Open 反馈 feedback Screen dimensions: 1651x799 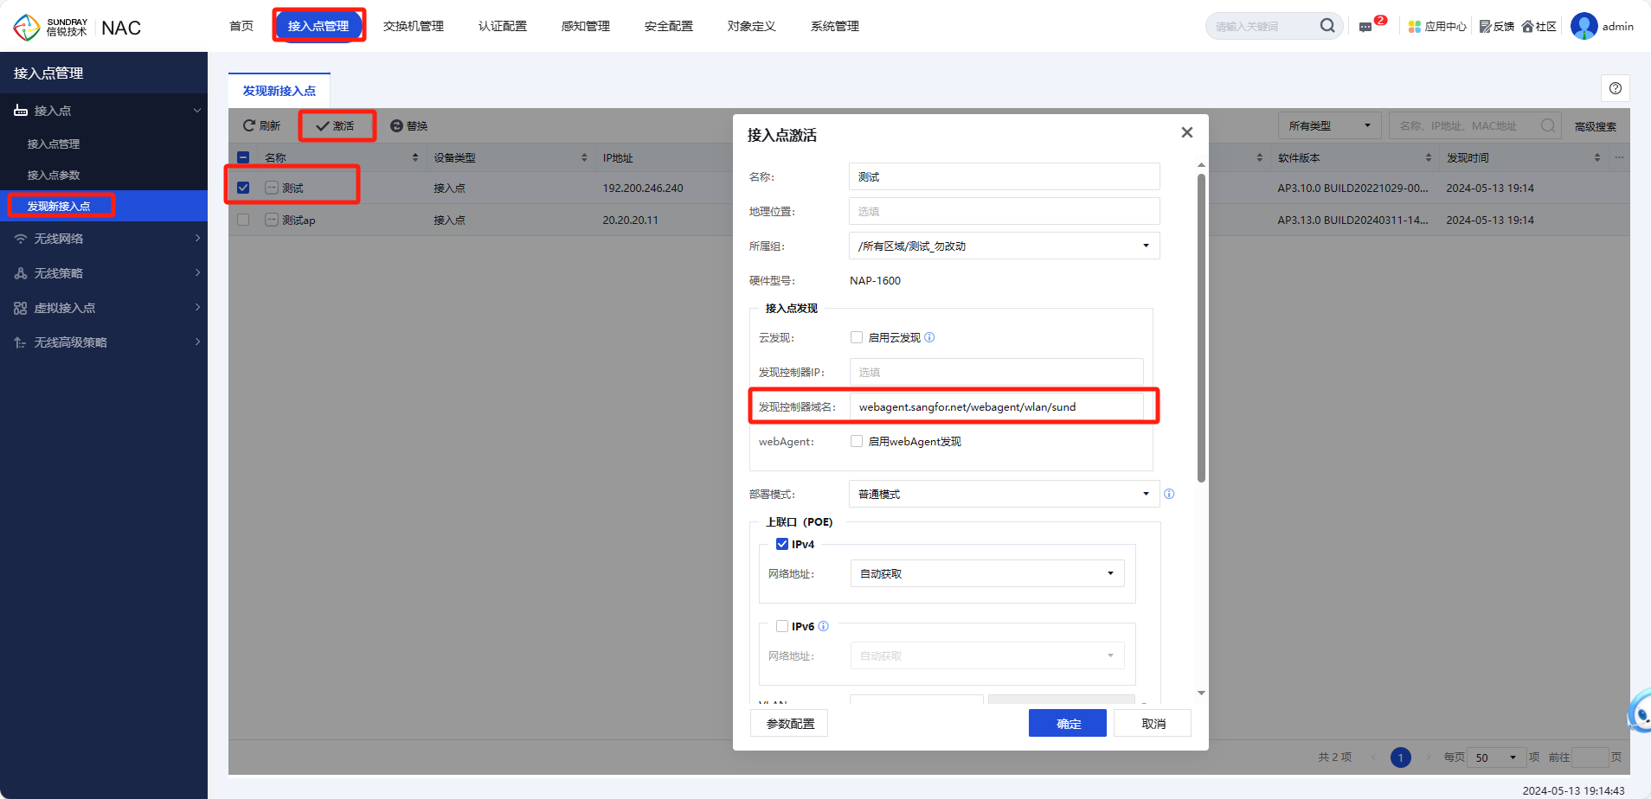pos(1497,27)
